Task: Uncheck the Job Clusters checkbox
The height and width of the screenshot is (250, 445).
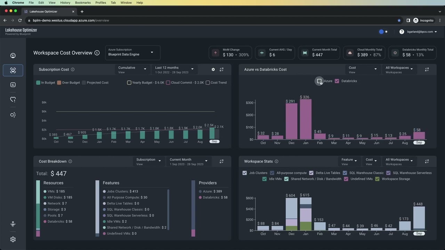Action: [244, 173]
